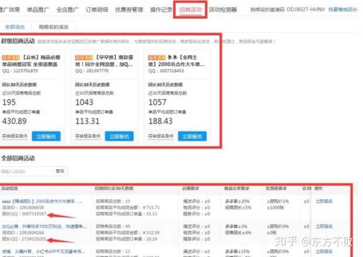Click 符合报名条件 on the 早早推 card
This screenshot has width=363, height=257.
pyautogui.click(x=87, y=136)
